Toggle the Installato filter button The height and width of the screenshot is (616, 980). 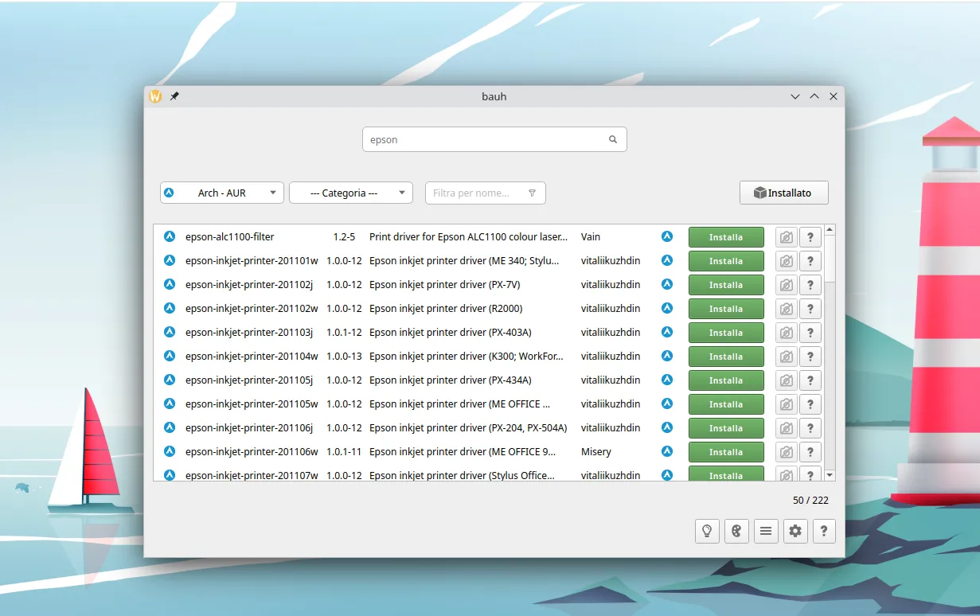(x=783, y=193)
